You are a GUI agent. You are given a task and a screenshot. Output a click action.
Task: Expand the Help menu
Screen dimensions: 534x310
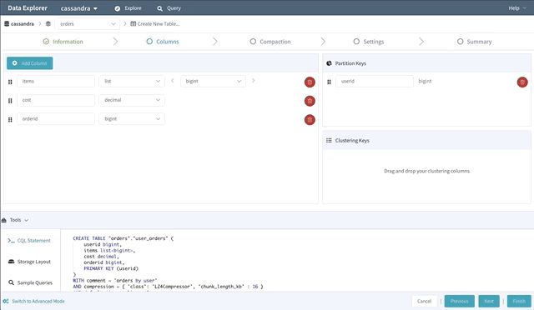point(517,8)
